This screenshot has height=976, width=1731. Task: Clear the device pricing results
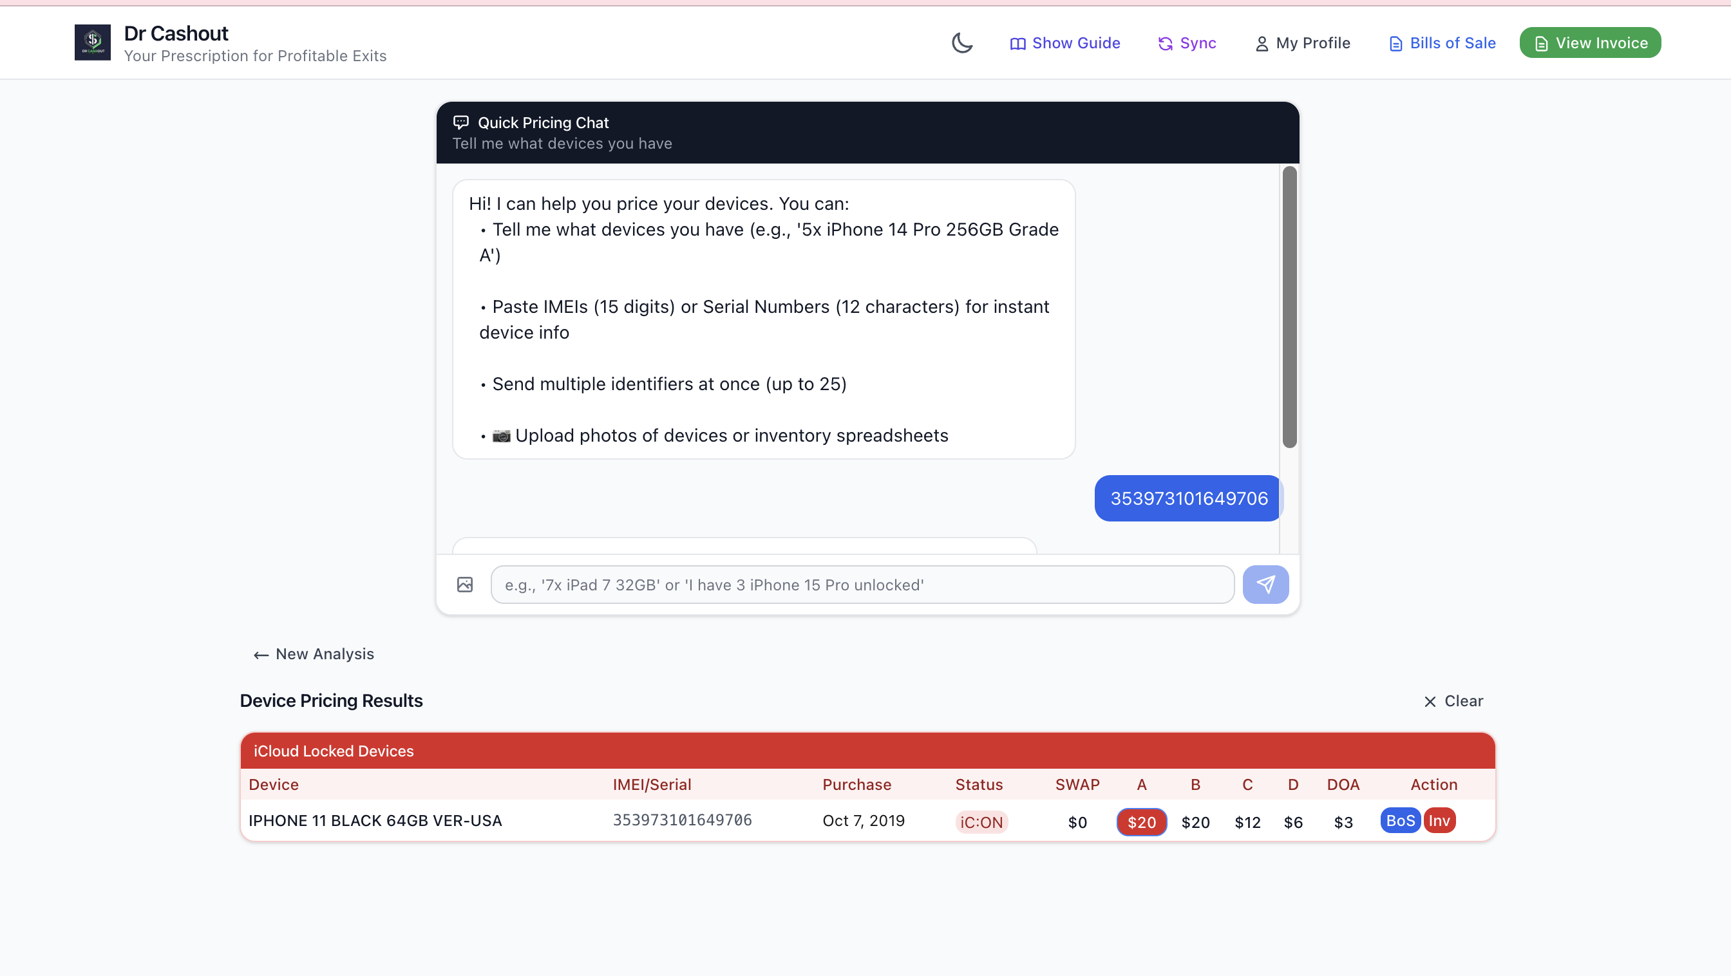[x=1453, y=700]
